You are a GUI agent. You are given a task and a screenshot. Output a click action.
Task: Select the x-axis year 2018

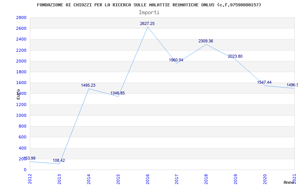[x=206, y=179]
